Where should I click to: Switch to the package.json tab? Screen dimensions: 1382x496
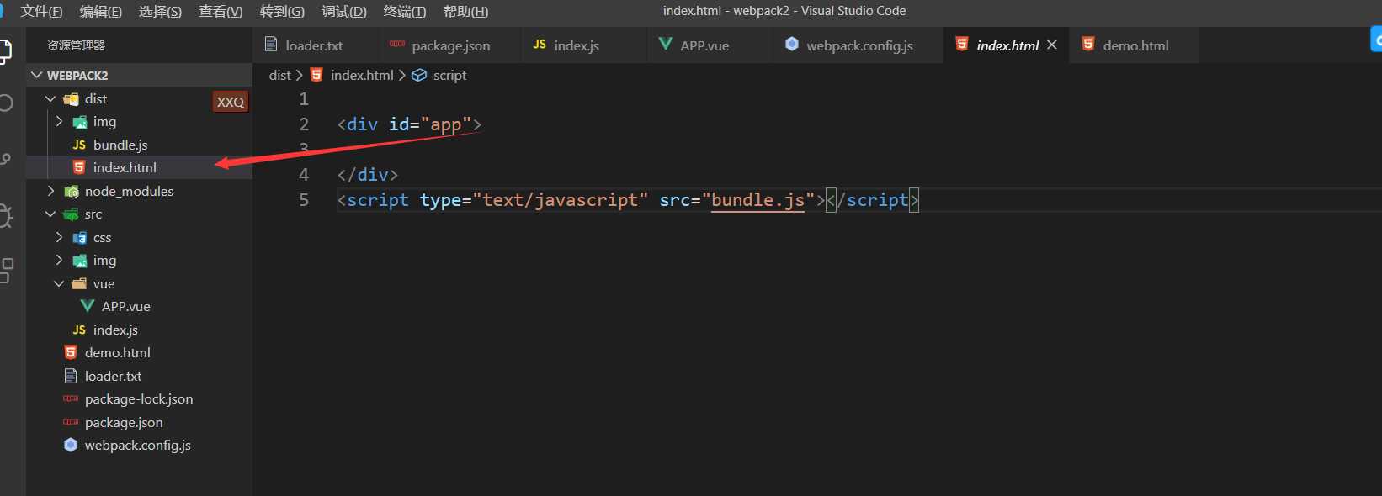tap(450, 45)
